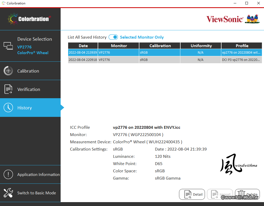Screen dimensions: 264x206
Task: Click the monitor serial WGP222500104 text
Action: 146,134
